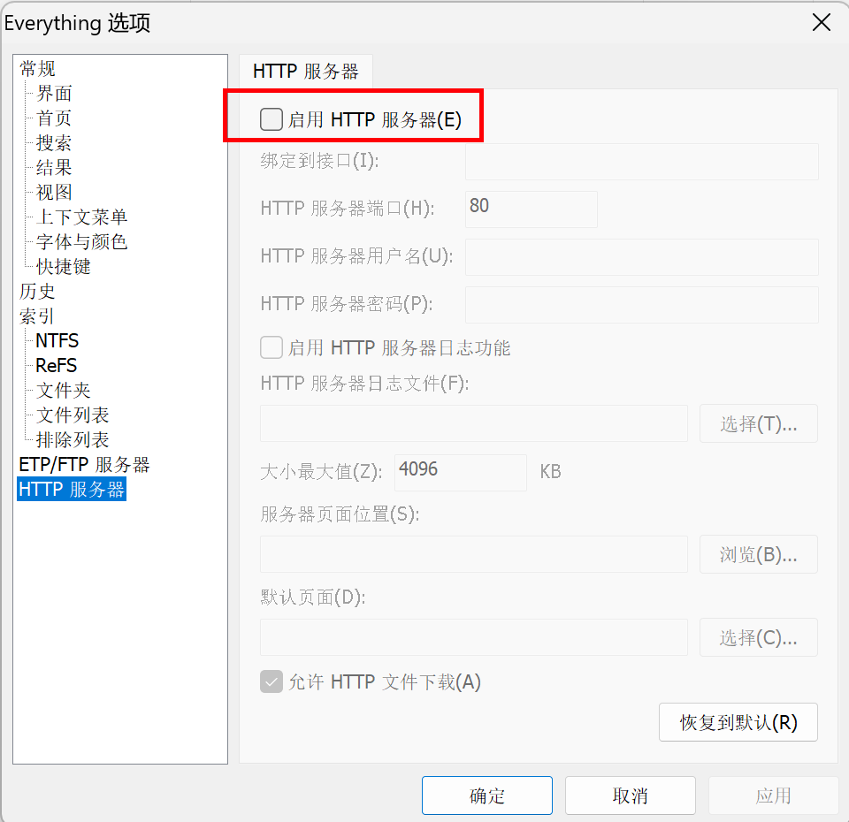Open 结果 options in sidebar

[x=54, y=168]
